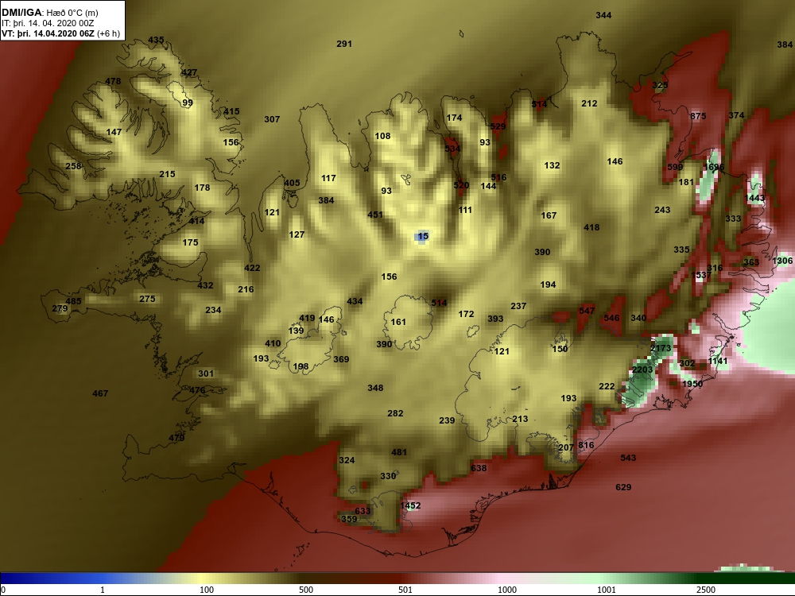Select the map value 108
The image size is (795, 596).
tap(383, 136)
